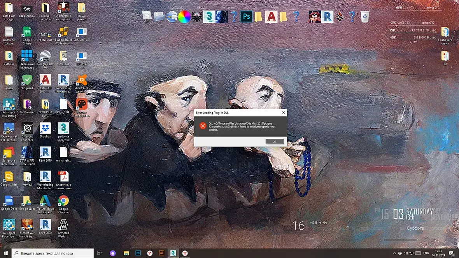Viewport: 459px width, 258px height.
Task: Switch to 3ds Max in the taskbar
Action: [x=173, y=253]
